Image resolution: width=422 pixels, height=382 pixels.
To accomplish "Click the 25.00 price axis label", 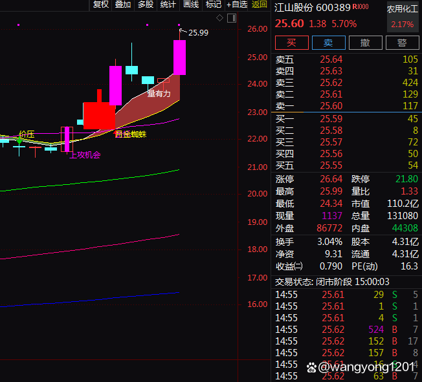I will 258,58.
